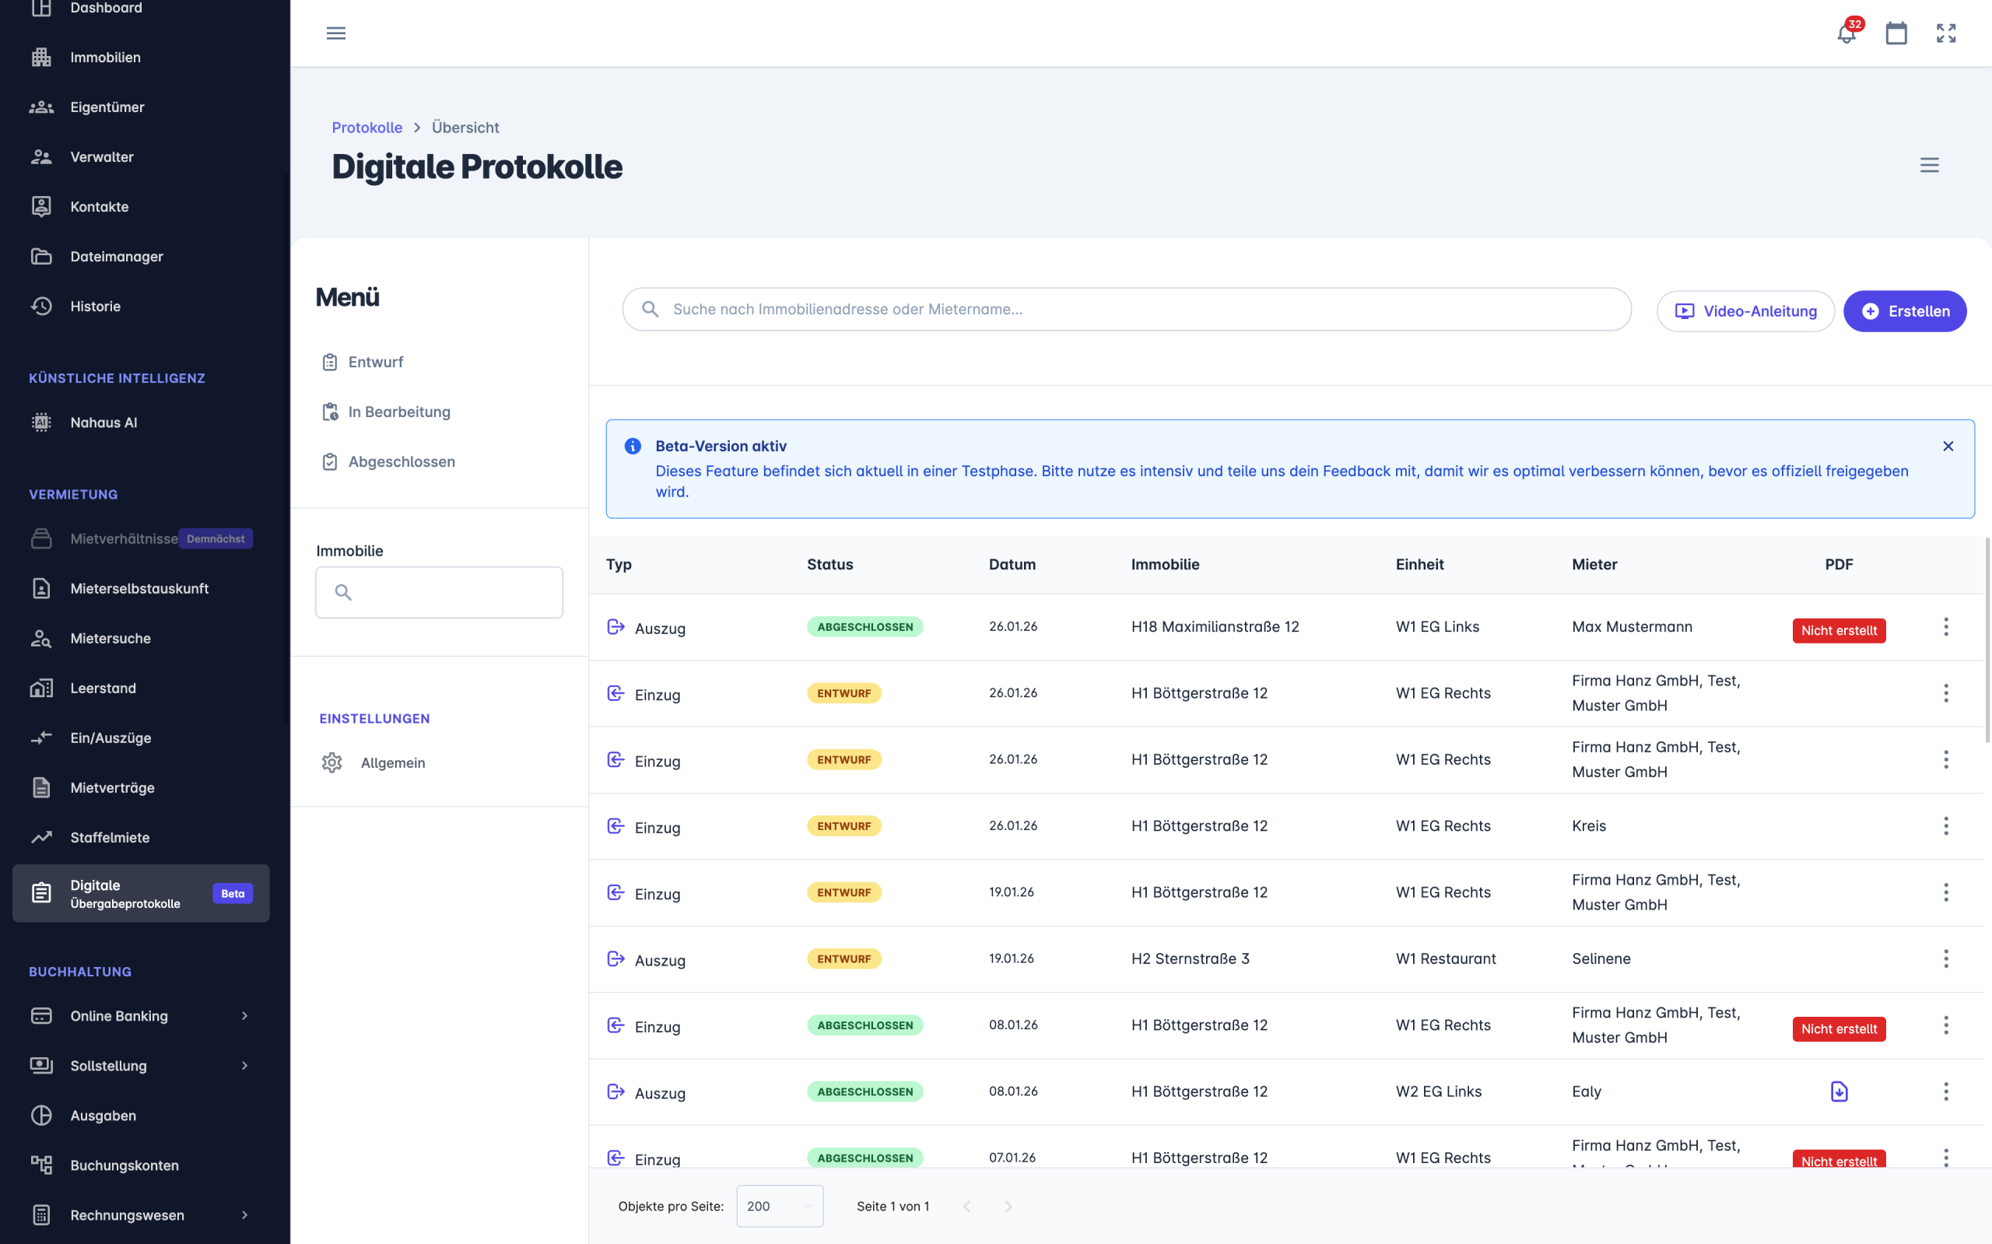Show In Bearbeitung protocols
Image resolution: width=1992 pixels, height=1244 pixels.
click(398, 412)
